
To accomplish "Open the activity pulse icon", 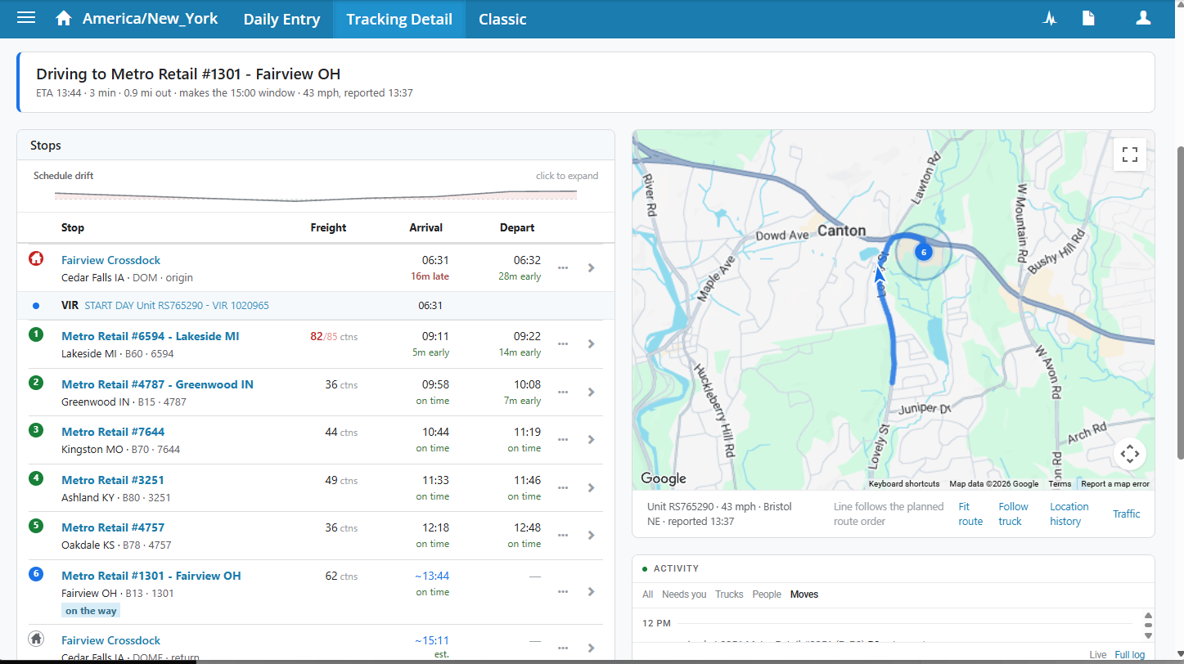I will pyautogui.click(x=1050, y=19).
